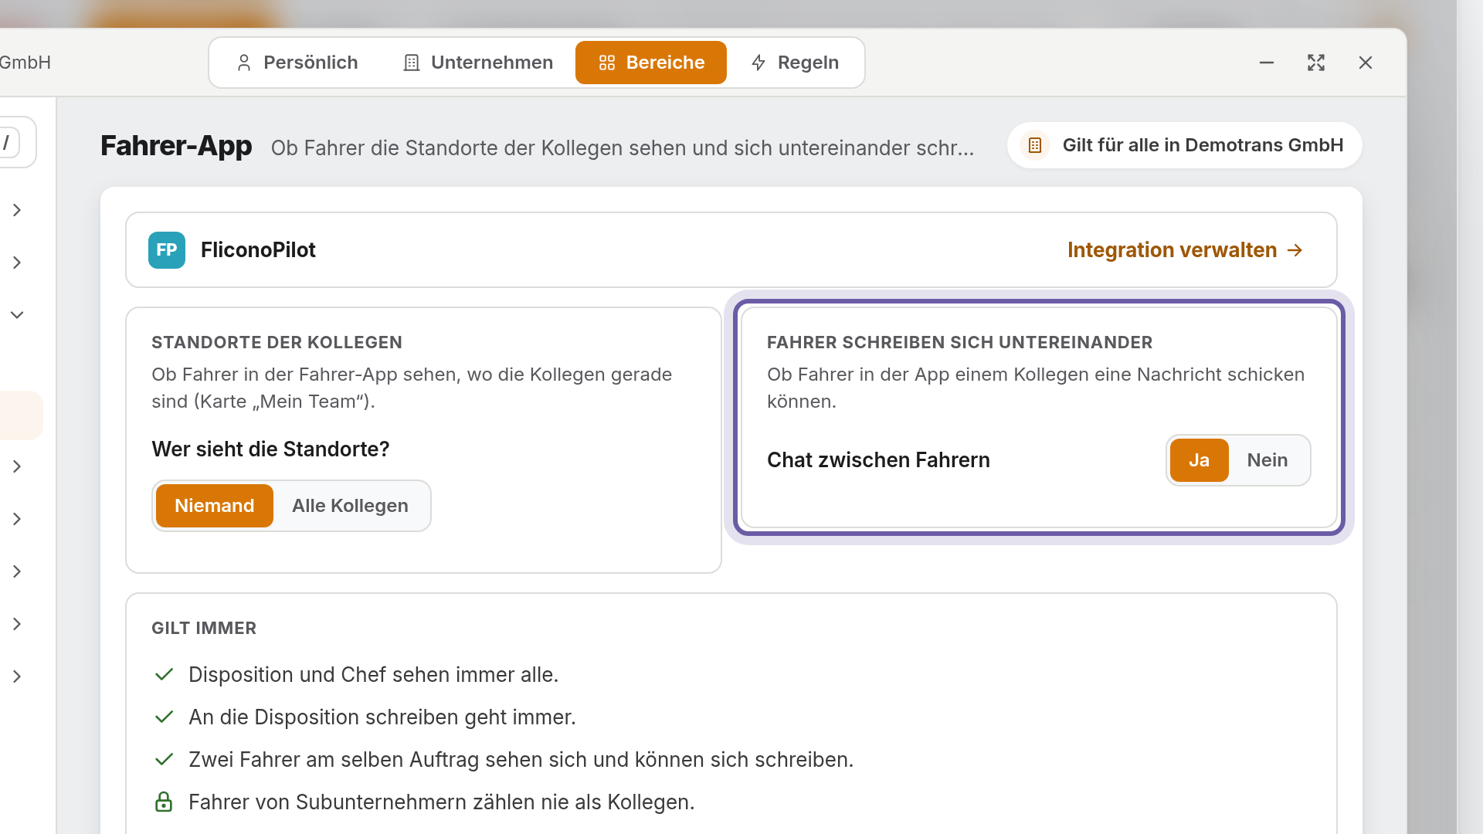Open the Integration verwalten link
This screenshot has height=834, width=1483.
tap(1186, 250)
